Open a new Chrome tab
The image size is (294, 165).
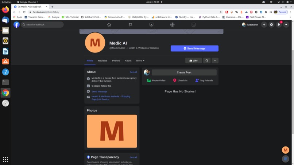(52, 7)
